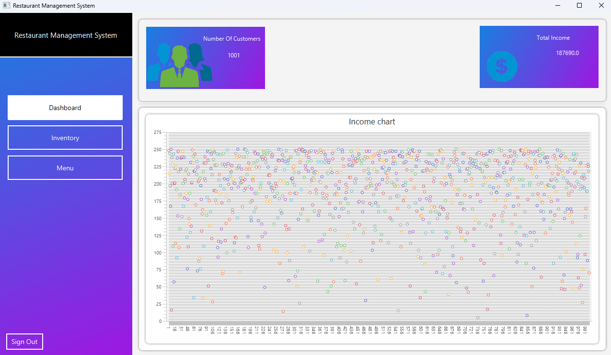Open the Dashboard view
Screen dimensions: 611x355
coord(65,108)
